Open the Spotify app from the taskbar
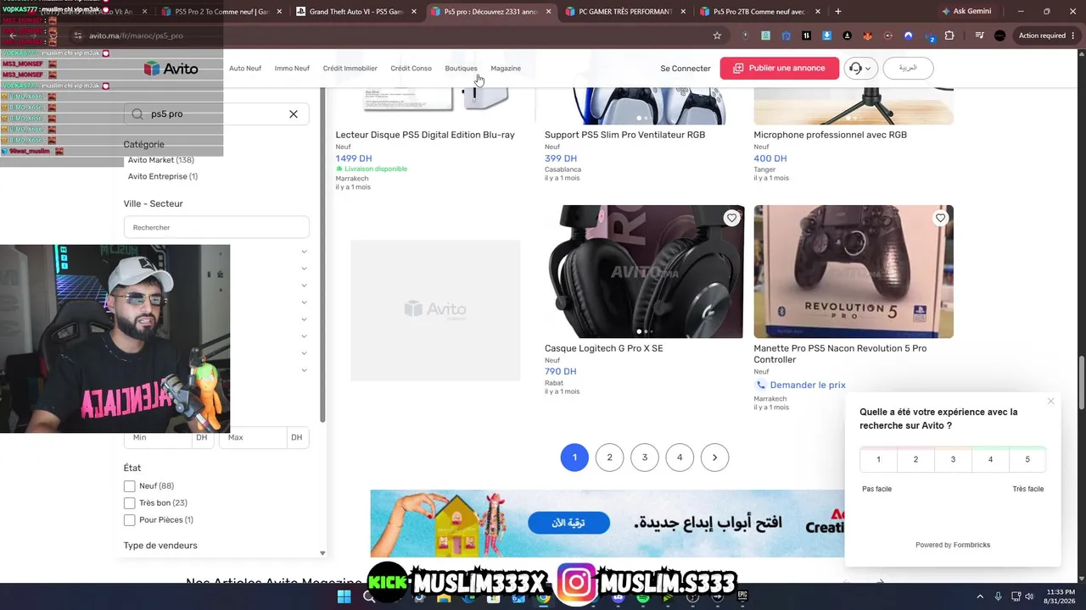Screen dimensions: 1086x610 [x=642, y=596]
